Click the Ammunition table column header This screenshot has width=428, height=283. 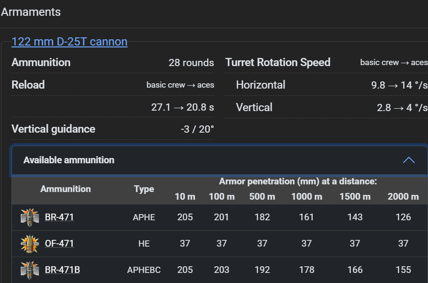click(x=66, y=189)
